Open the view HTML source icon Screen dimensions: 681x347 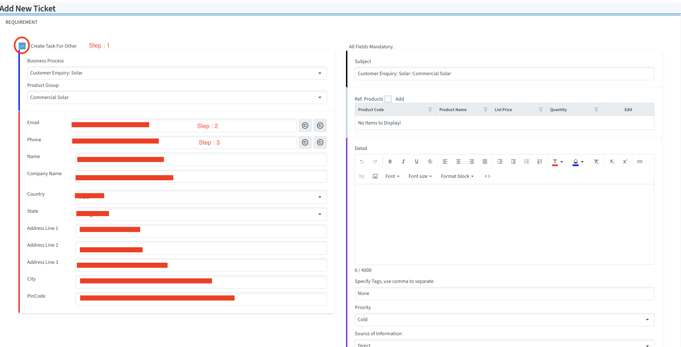click(x=487, y=176)
